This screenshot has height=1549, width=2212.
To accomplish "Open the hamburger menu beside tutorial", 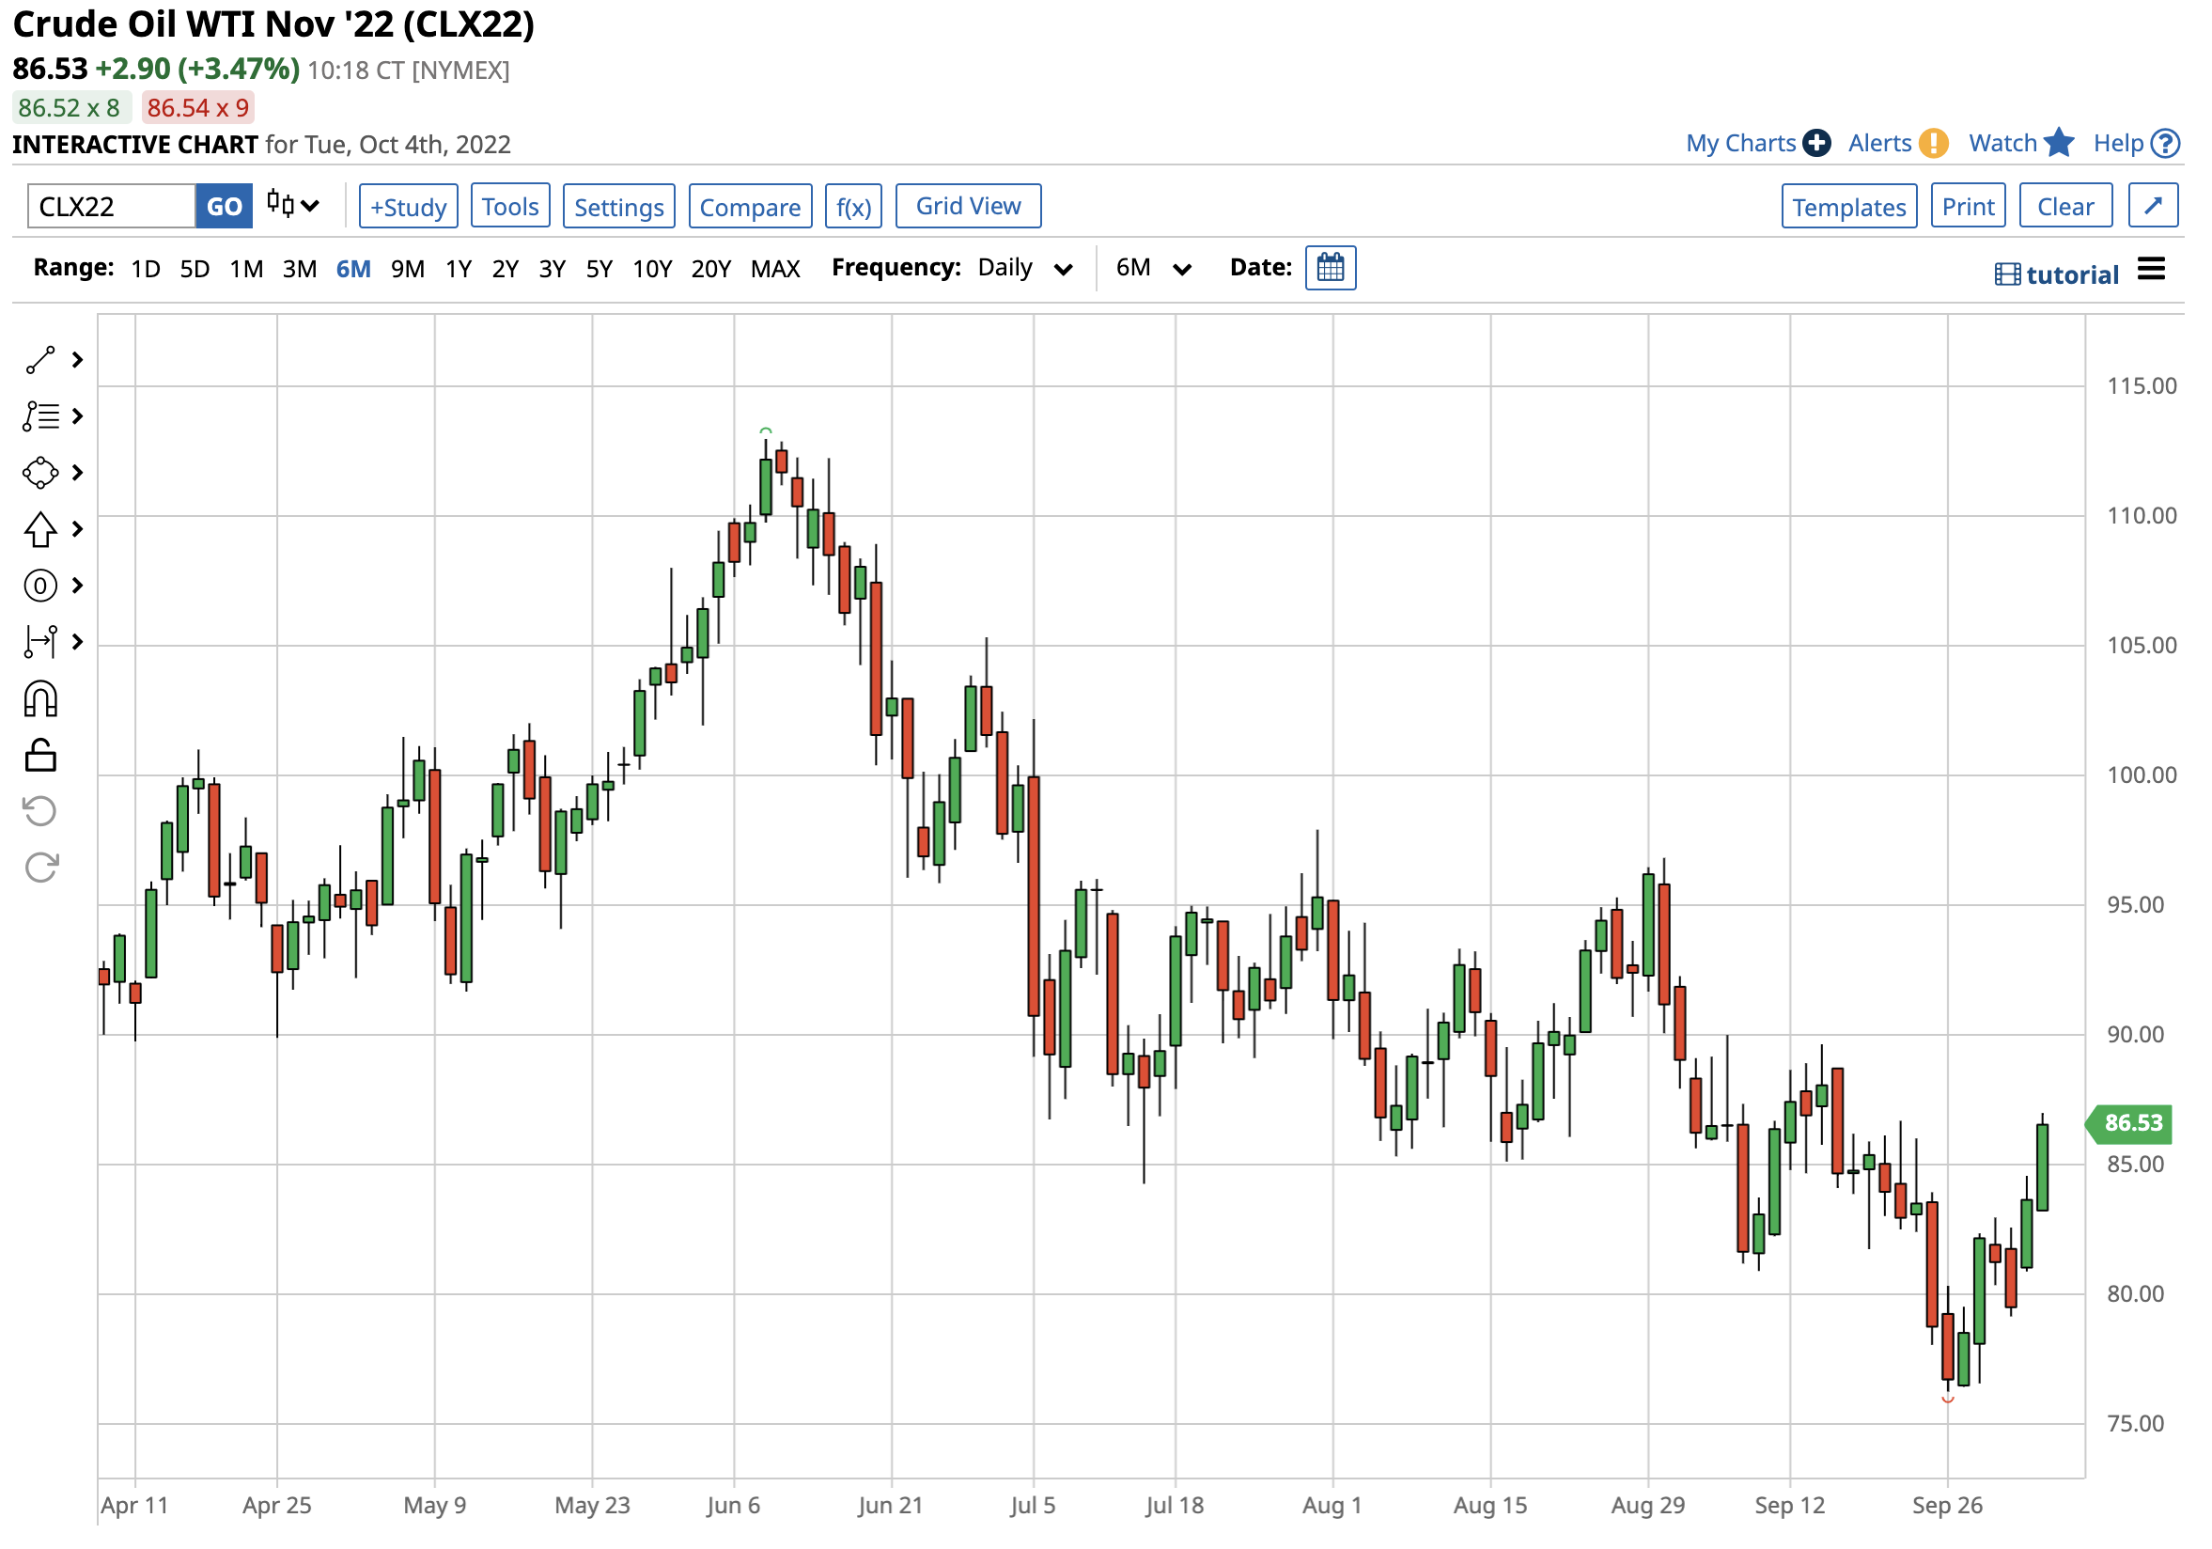I will [2151, 270].
